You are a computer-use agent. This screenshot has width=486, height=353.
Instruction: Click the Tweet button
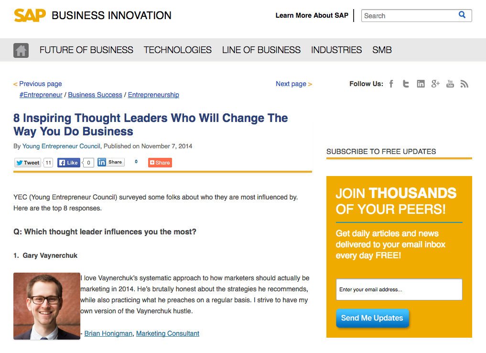28,163
